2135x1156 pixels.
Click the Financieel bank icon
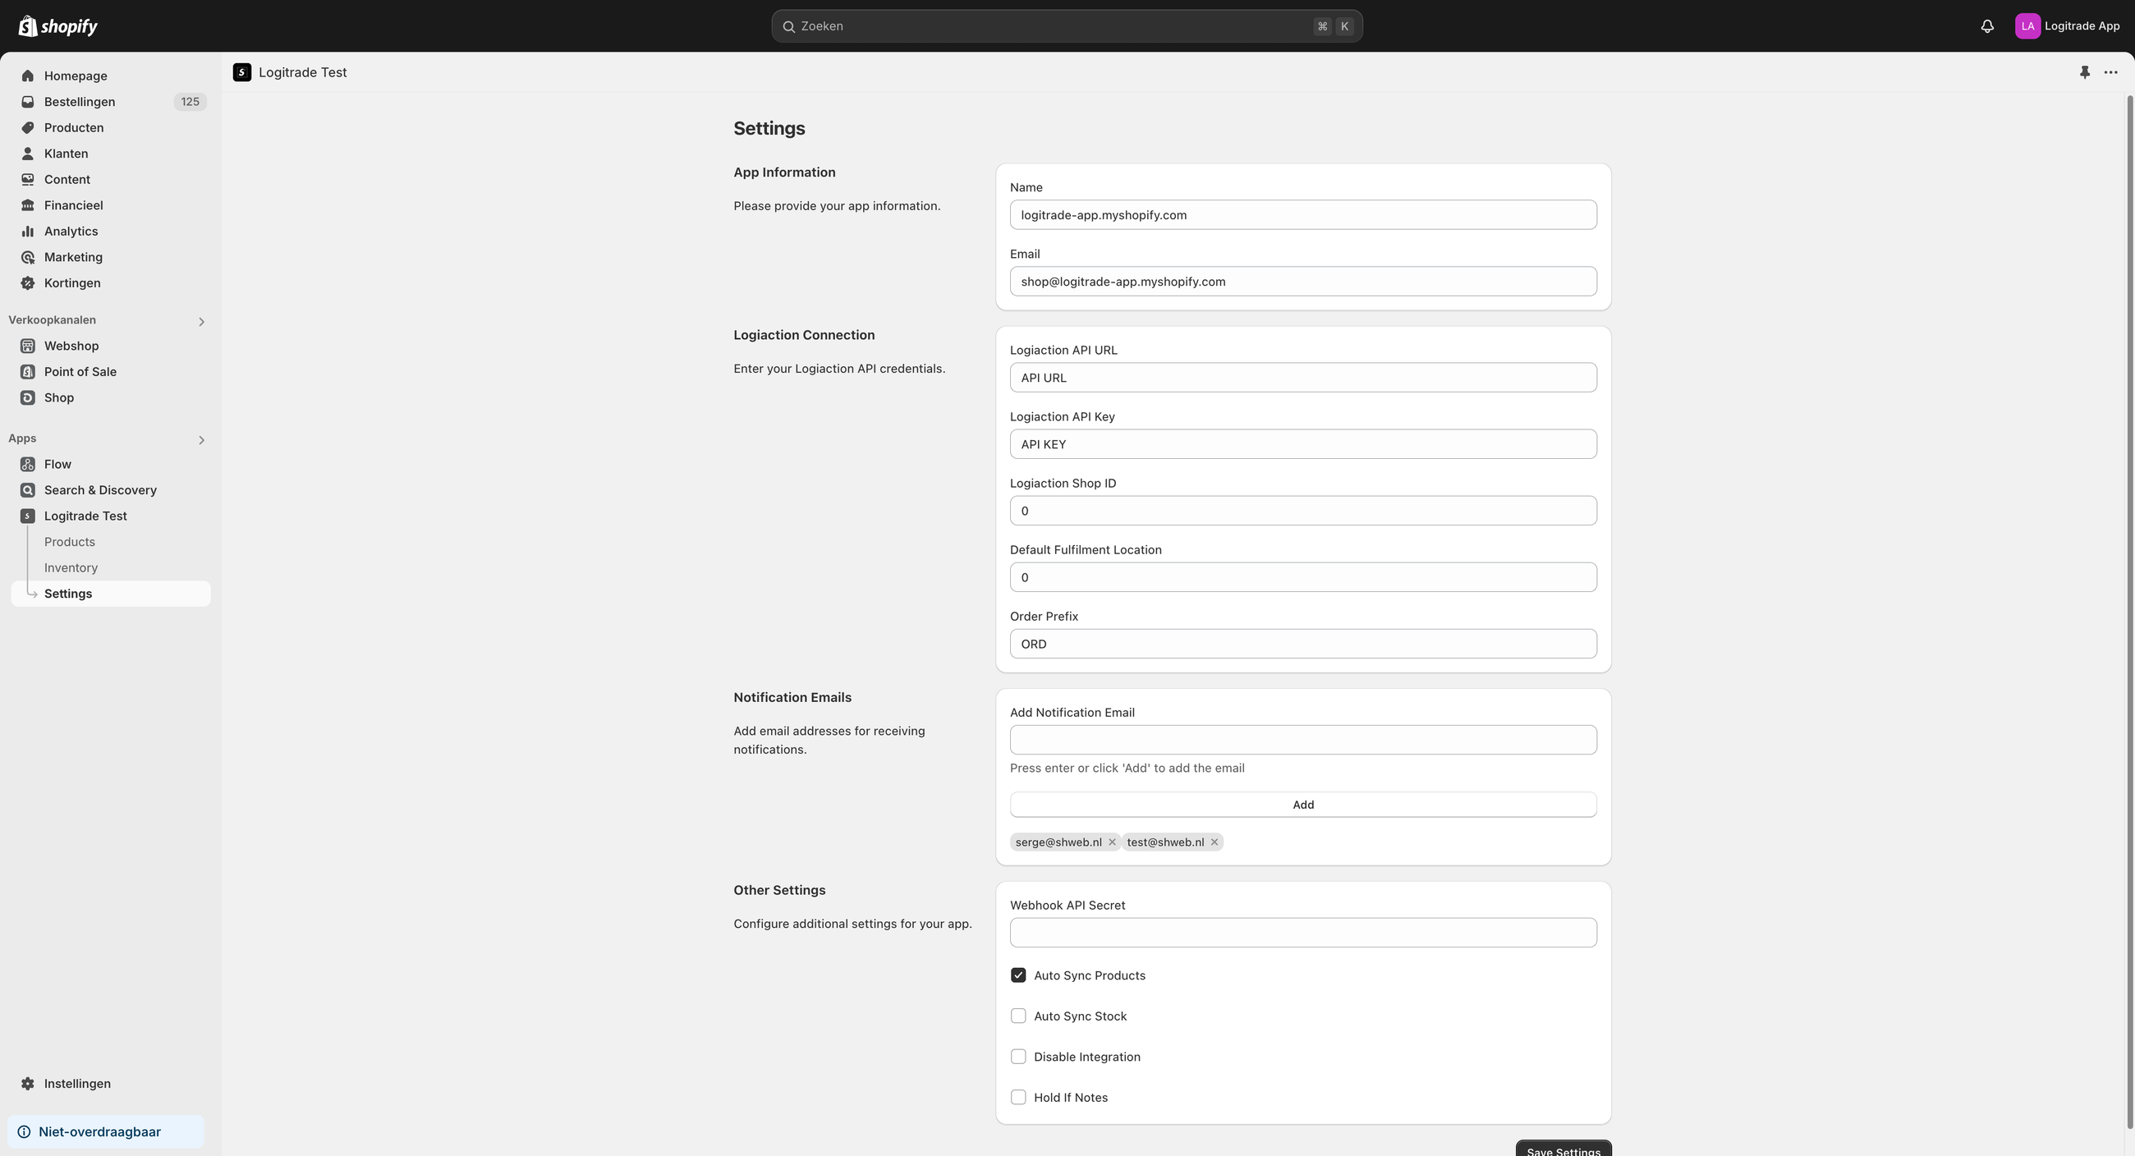(27, 205)
